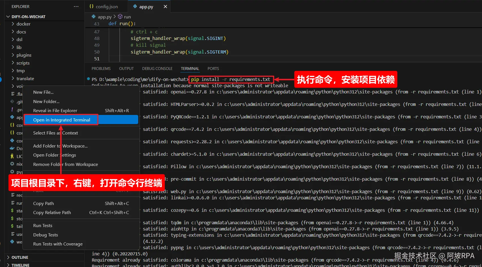482x267 pixels.
Task: Choose Select Files as Context
Action: pyautogui.click(x=81, y=133)
